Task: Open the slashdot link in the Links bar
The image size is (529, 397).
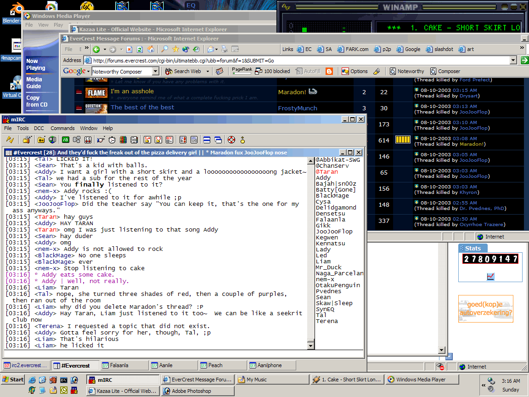Action: tap(439, 49)
